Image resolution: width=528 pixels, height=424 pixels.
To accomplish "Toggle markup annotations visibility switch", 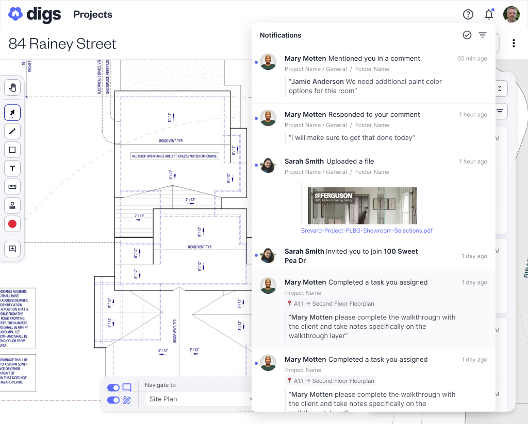I will (x=113, y=400).
